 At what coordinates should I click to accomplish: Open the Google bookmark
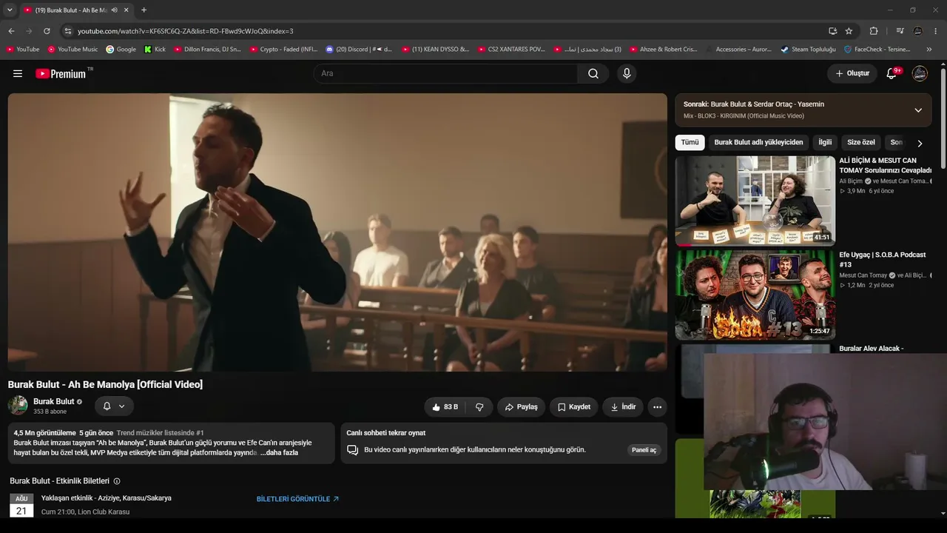(x=121, y=50)
